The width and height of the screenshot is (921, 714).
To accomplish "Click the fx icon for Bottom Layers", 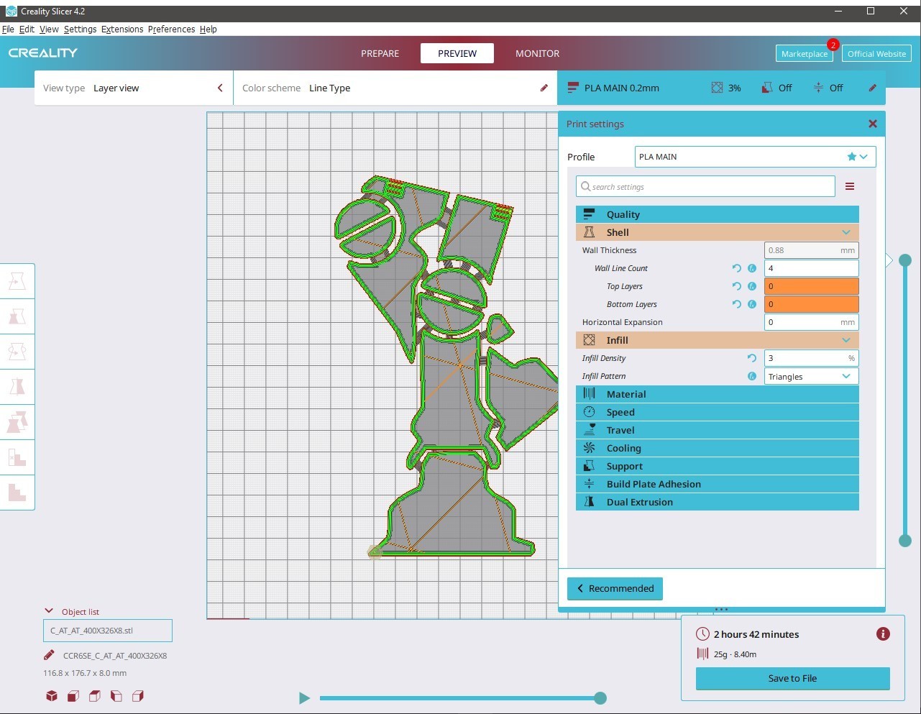I will (752, 304).
